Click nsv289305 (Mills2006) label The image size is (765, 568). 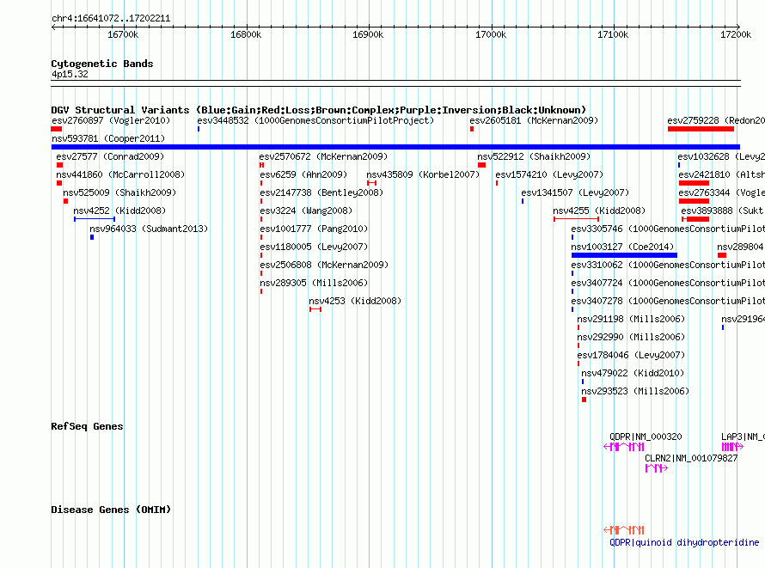coord(314,283)
